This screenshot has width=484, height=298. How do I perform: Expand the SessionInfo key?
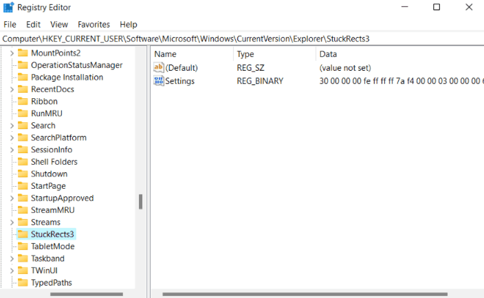pyautogui.click(x=12, y=150)
